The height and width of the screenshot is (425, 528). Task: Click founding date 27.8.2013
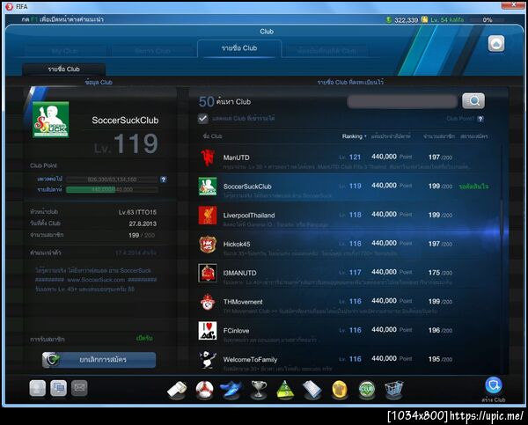point(143,223)
